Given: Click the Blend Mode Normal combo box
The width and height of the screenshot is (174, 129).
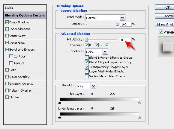Looking at the screenshot, I should pos(105,18).
